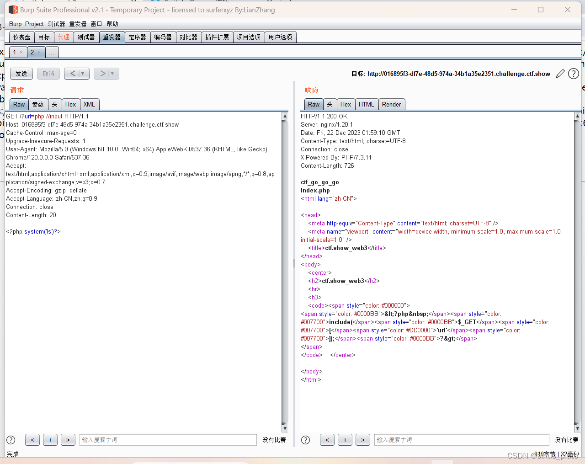Select the request XML tab
Image resolution: width=585 pixels, height=464 pixels.
(89, 104)
